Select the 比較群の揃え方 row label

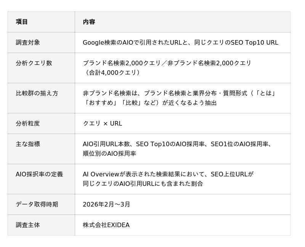click(37, 93)
